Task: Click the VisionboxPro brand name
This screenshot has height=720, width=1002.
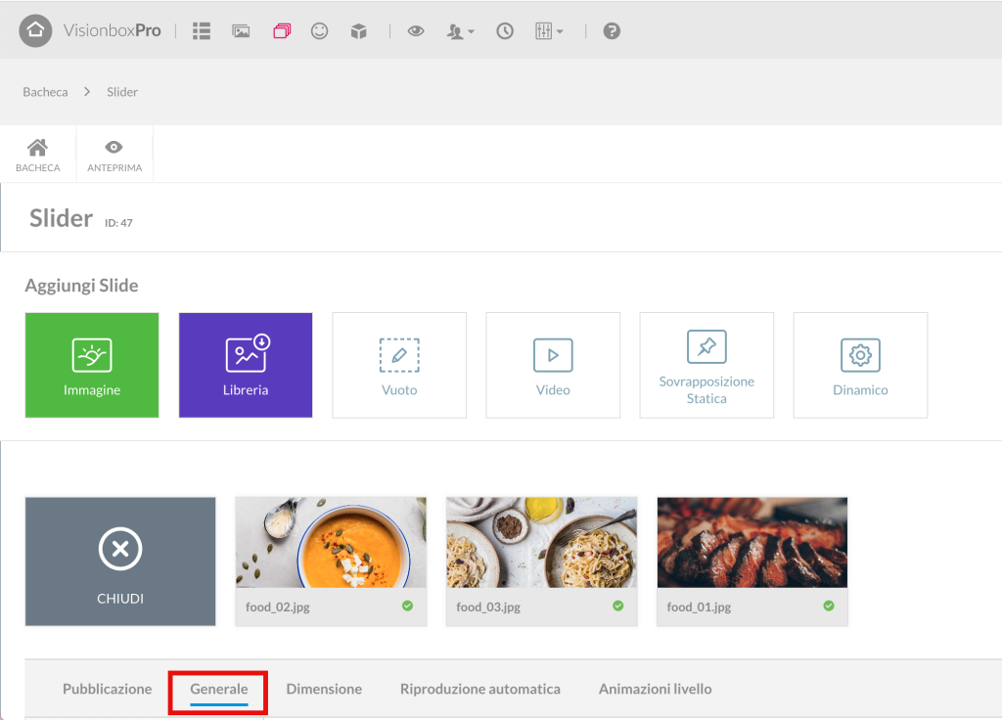Action: (x=112, y=30)
